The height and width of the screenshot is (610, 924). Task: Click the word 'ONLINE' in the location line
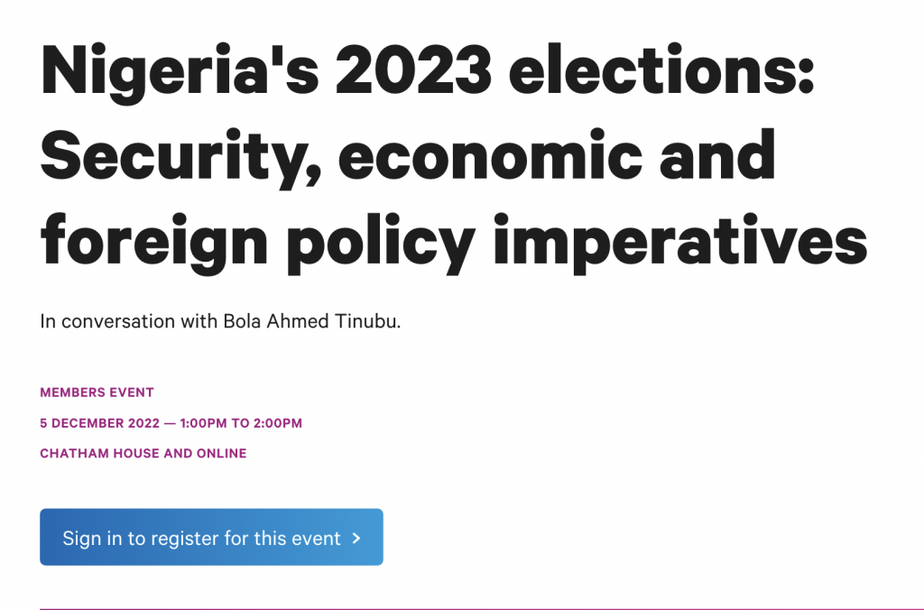(222, 453)
